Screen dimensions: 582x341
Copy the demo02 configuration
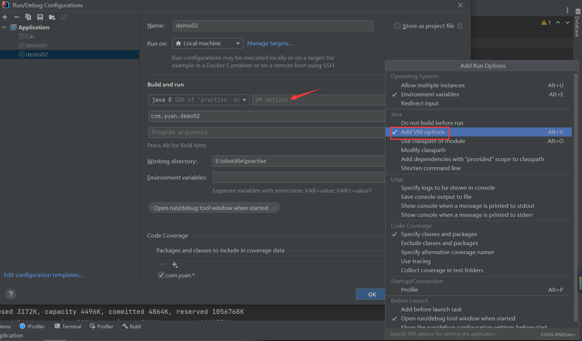click(28, 17)
